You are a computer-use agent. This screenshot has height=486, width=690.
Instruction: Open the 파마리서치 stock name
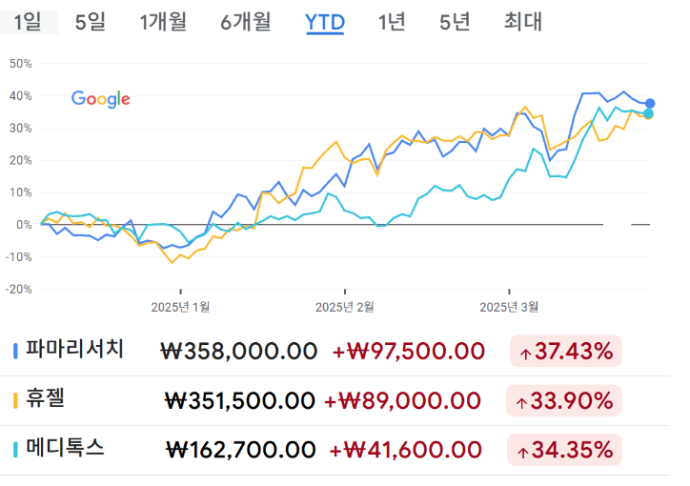pos(74,349)
